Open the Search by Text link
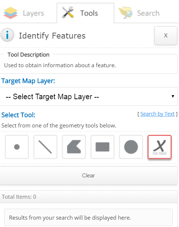Image resolution: width=179 pixels, height=227 pixels. pyautogui.click(x=157, y=114)
